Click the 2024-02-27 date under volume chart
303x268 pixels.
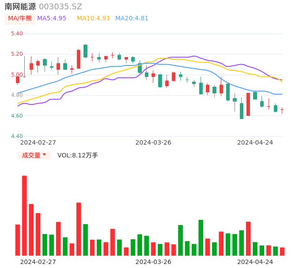click(x=38, y=262)
